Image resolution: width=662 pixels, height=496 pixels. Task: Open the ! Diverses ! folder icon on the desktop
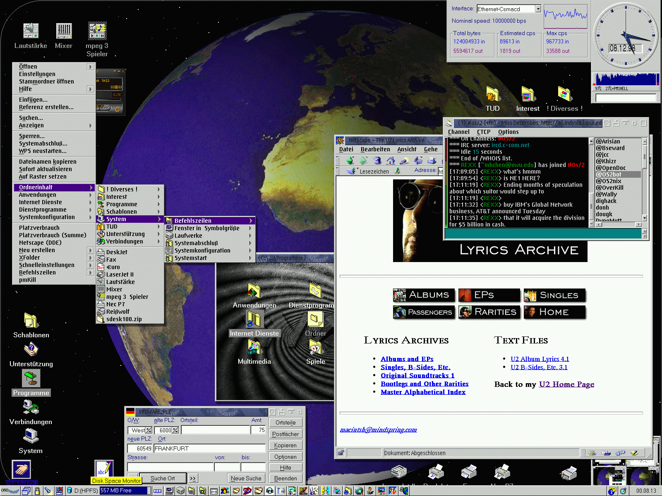pyautogui.click(x=564, y=95)
